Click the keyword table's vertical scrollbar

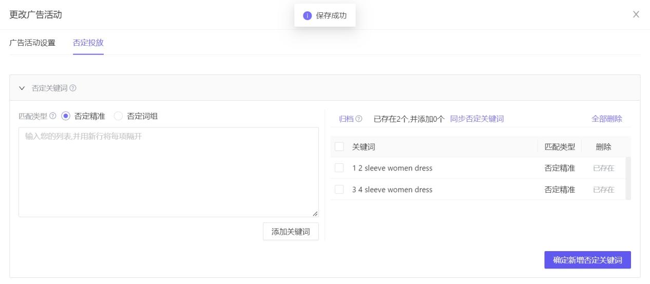click(628, 178)
